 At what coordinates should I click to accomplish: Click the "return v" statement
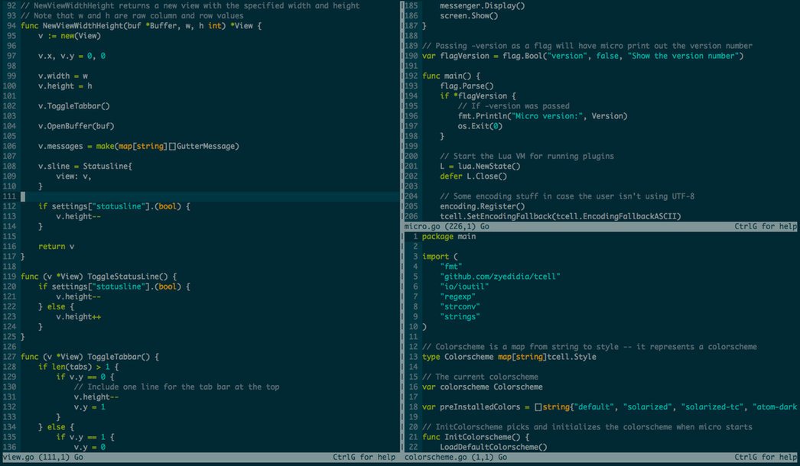[56, 246]
